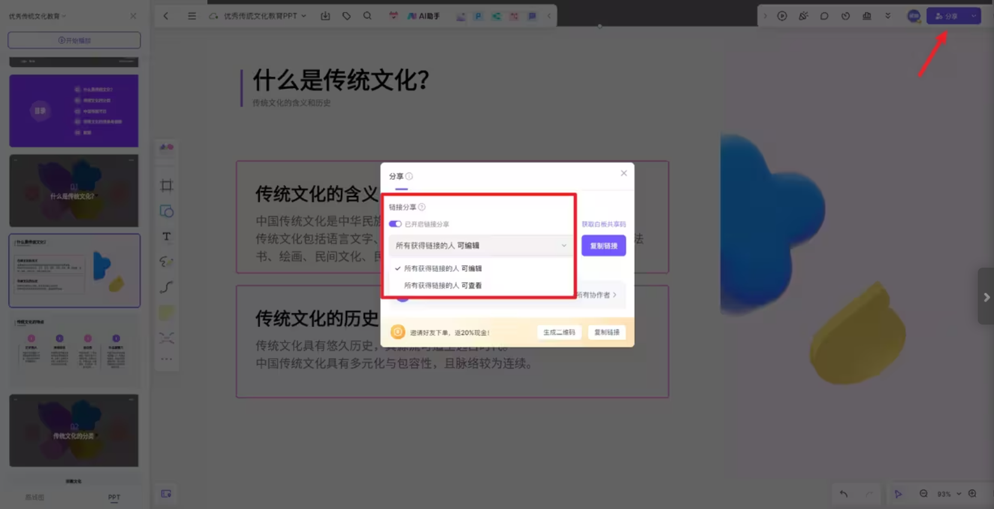The image size is (994, 509).
Task: Open the 优秀传统文化教育PPT file name dropdown
Action: pos(264,16)
